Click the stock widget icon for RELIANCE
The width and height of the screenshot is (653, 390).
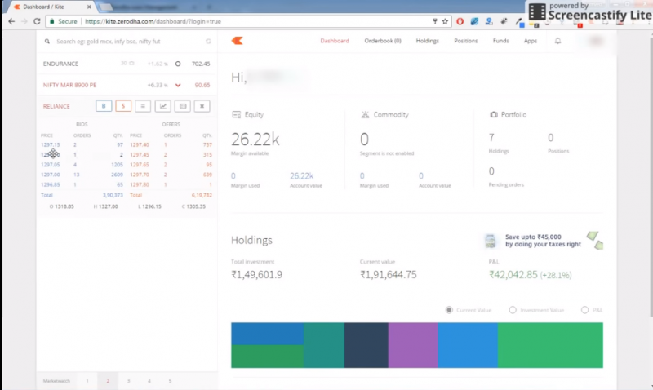click(182, 106)
